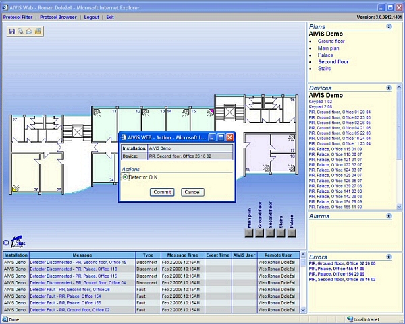Click the Exit menu item
This screenshot has height=324, width=405.
click(x=110, y=18)
